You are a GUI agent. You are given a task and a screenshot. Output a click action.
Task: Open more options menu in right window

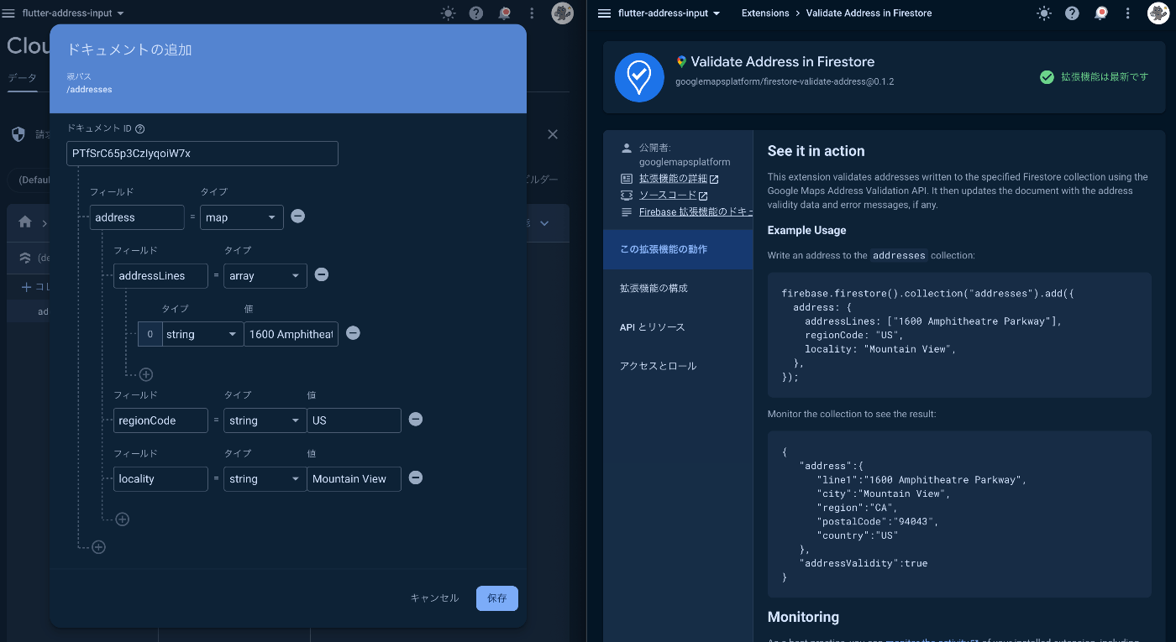(1128, 13)
